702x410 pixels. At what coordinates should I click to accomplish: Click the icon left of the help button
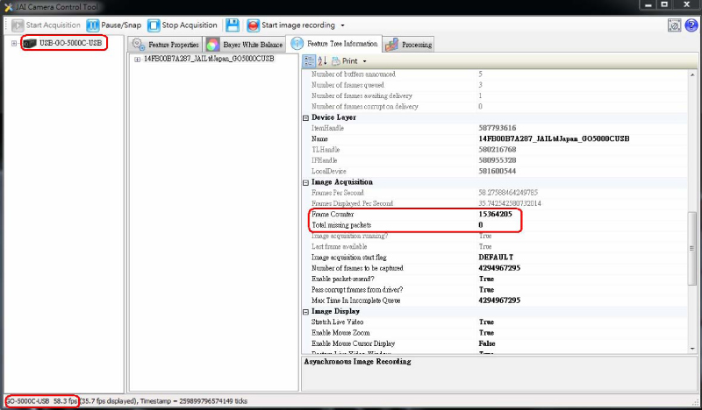(x=673, y=25)
